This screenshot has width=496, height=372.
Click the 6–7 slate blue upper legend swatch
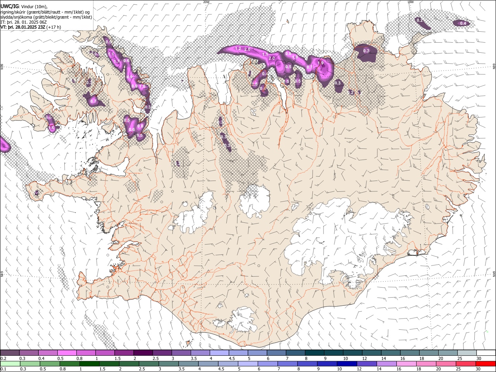pyautogui.click(x=276, y=353)
